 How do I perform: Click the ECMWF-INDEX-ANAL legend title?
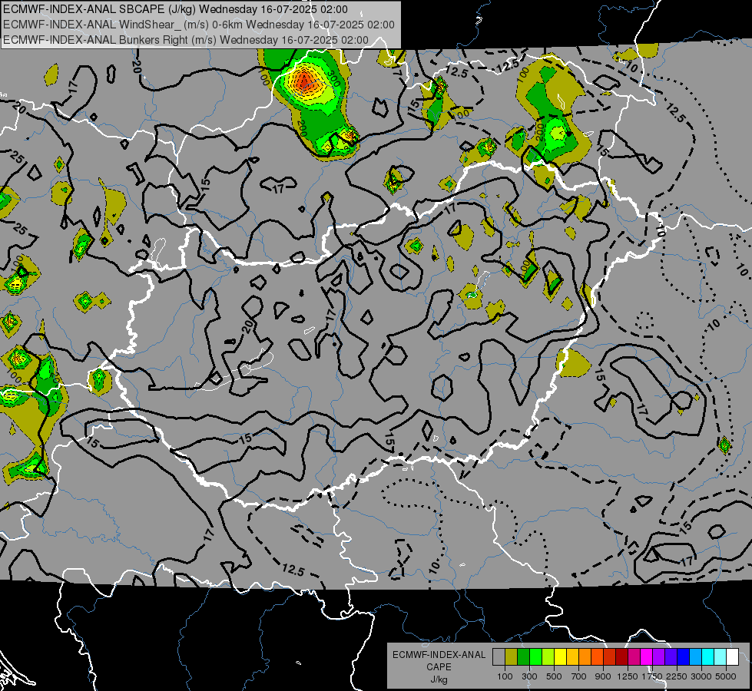coord(439,655)
